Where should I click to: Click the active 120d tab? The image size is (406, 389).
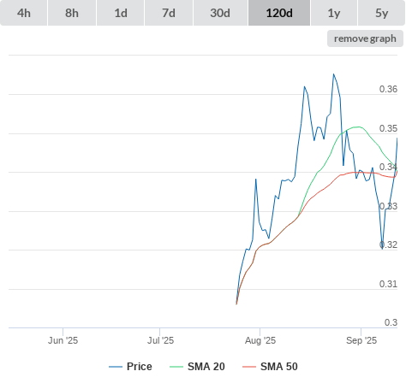(x=279, y=13)
